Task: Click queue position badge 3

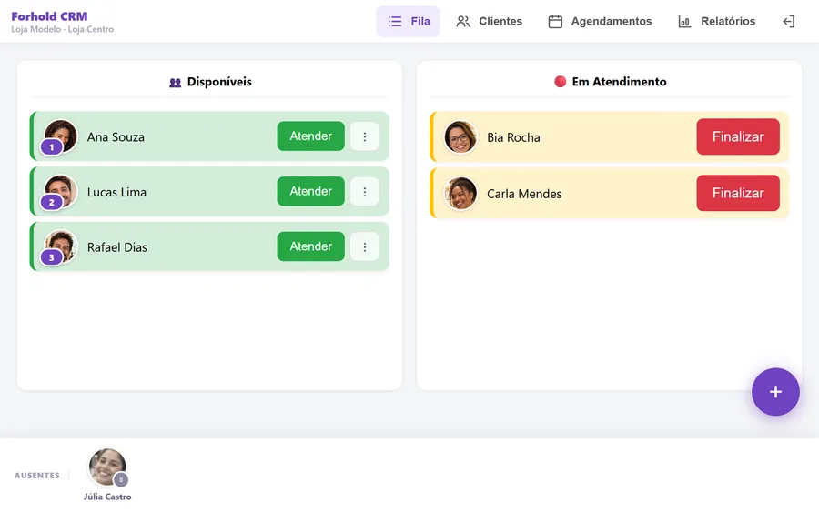Action: coord(52,257)
